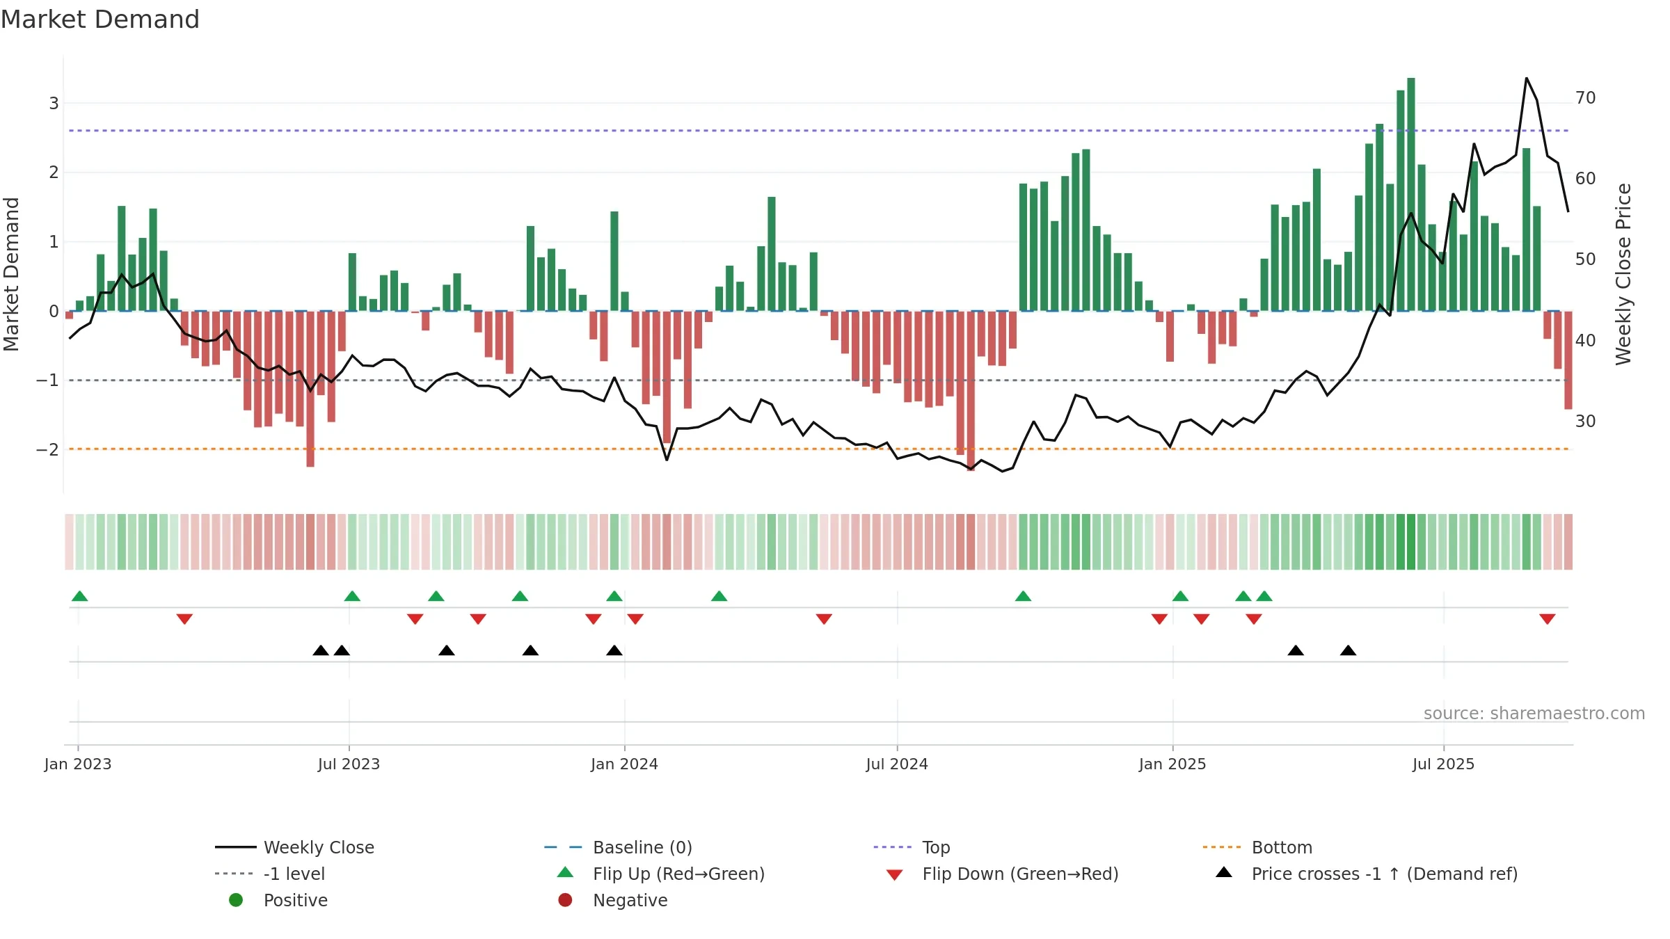Viewport: 1670px width, 939px height.
Task: Click the 30 tick on the price axis
Action: coord(1586,421)
